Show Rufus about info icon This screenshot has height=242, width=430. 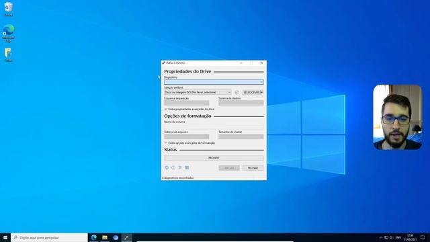(x=173, y=167)
